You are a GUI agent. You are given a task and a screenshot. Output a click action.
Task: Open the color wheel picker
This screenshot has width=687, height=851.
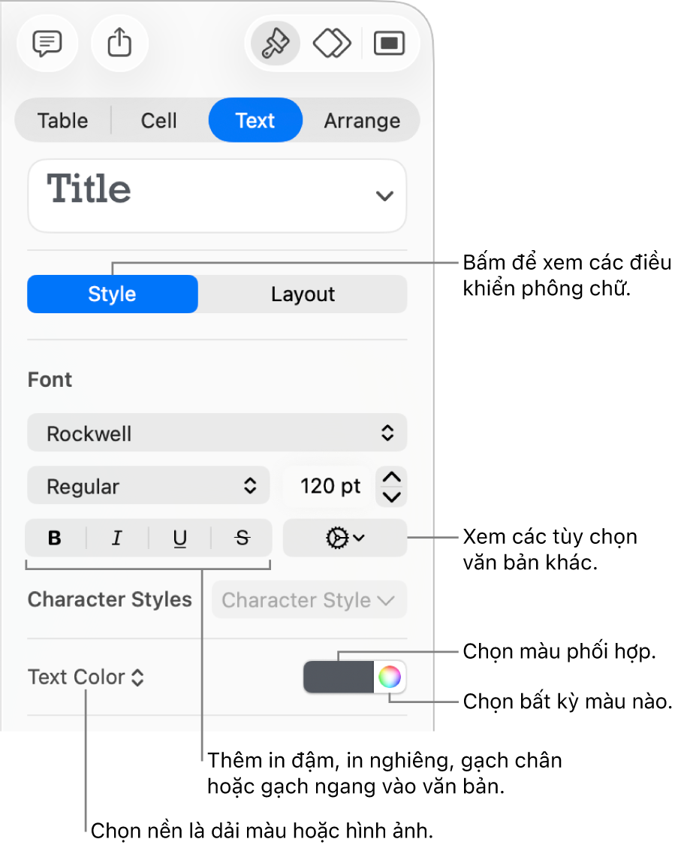(390, 677)
